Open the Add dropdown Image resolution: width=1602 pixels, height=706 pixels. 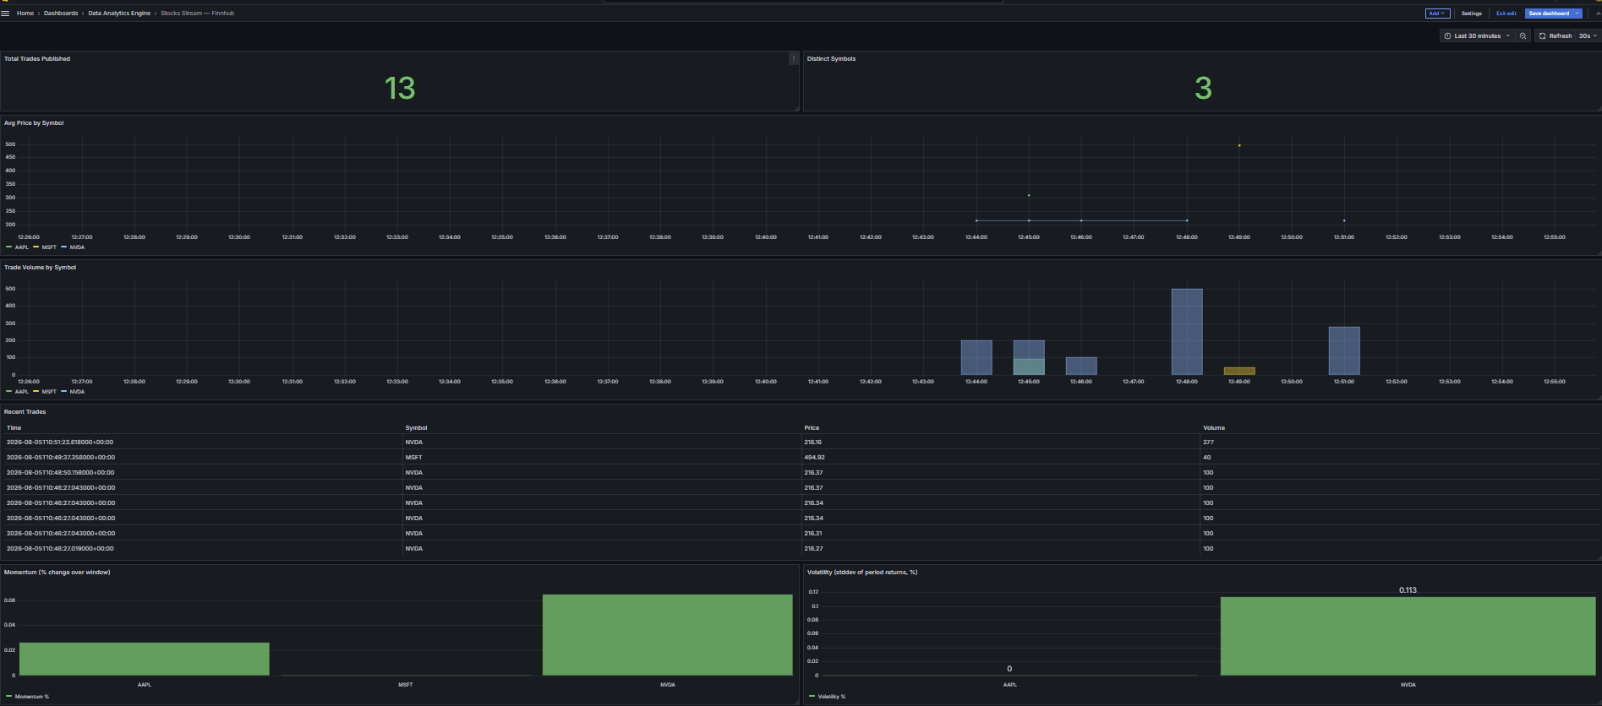pos(1437,14)
